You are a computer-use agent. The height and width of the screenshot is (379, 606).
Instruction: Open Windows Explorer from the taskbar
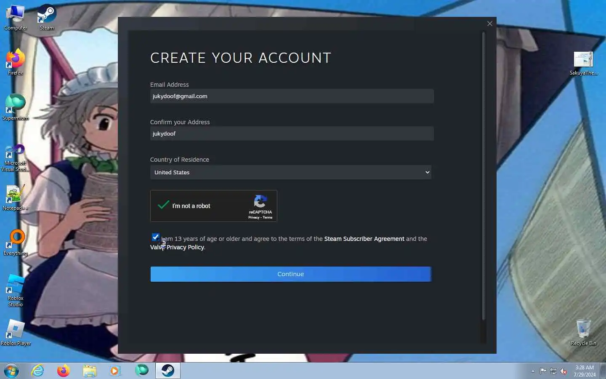click(90, 371)
